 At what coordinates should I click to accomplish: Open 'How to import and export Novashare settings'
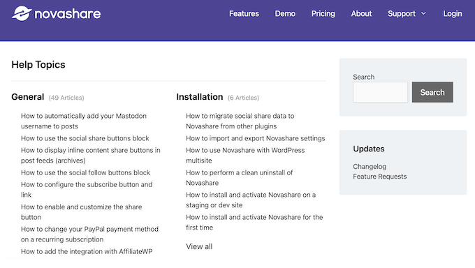point(256,138)
